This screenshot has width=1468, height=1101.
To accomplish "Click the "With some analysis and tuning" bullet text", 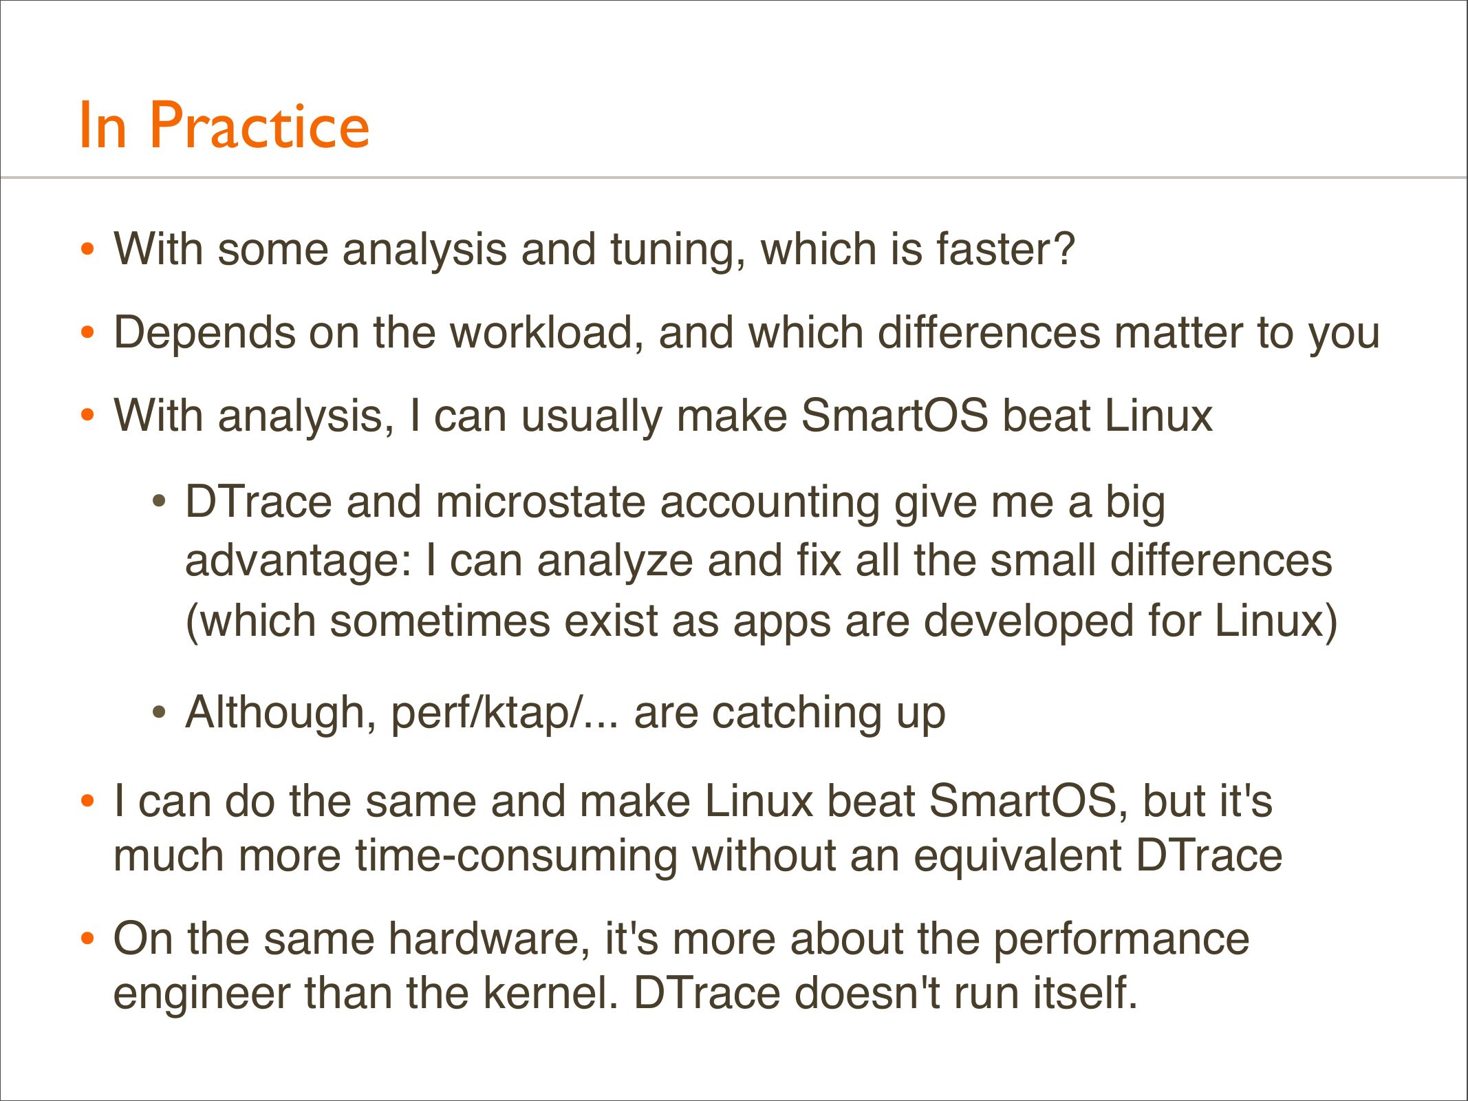I will pyautogui.click(x=594, y=248).
